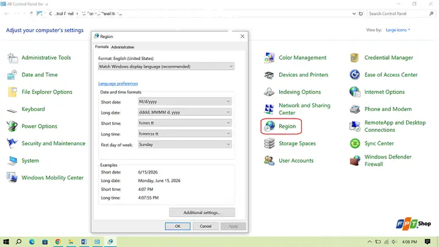
Task: Launch Microsoft Edge from taskbar
Action: coord(32,242)
